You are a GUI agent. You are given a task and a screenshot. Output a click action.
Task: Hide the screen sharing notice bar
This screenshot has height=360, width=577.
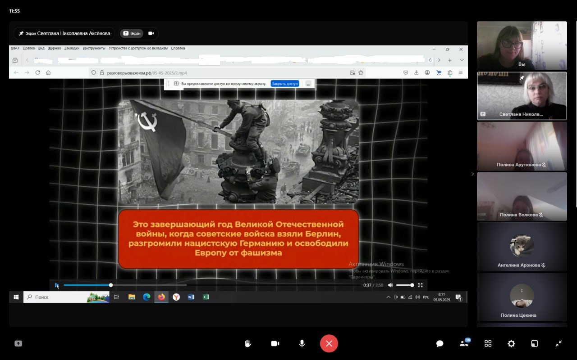tap(308, 84)
